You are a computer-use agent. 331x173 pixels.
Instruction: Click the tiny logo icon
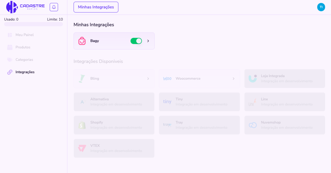[x=167, y=102]
